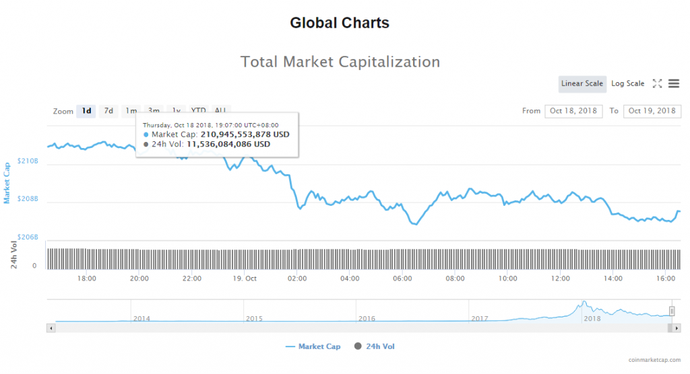690x374 pixels.
Task: Click the 24h volume bars area
Action: tap(337, 258)
